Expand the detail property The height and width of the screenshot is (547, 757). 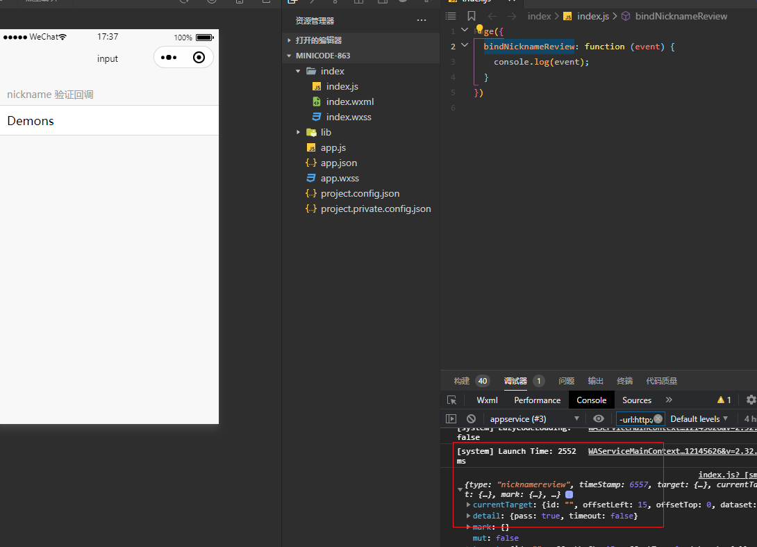[468, 516]
